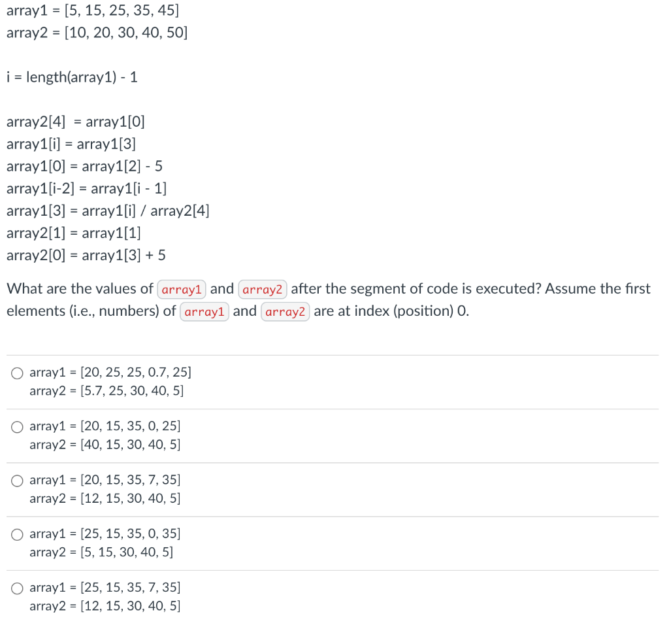Image resolution: width=669 pixels, height=627 pixels.
Task: Click the array2 badge in the second sentence
Action: [x=286, y=312]
